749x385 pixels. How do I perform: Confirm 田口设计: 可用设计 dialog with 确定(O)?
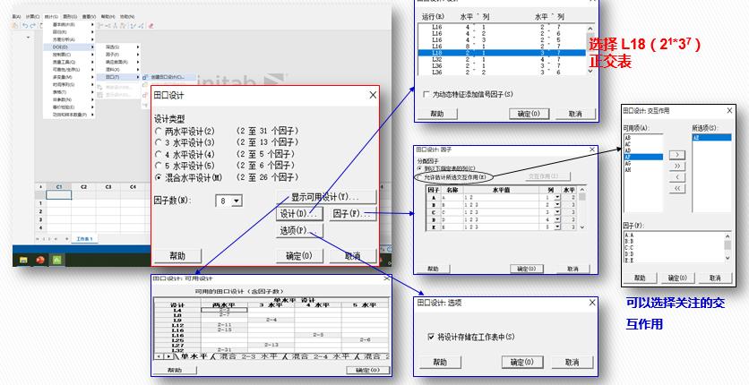[368, 370]
